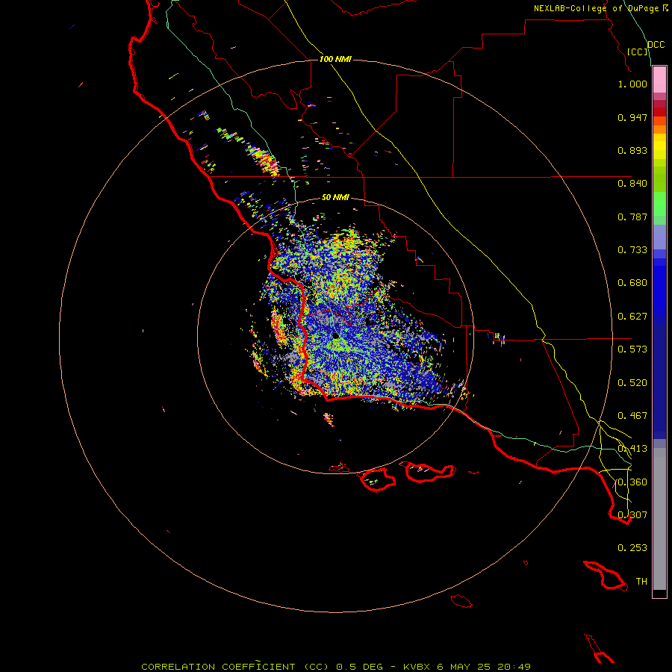Click the KVBX station identifier in the caption
The width and height of the screenshot is (672, 672).
pos(417,667)
